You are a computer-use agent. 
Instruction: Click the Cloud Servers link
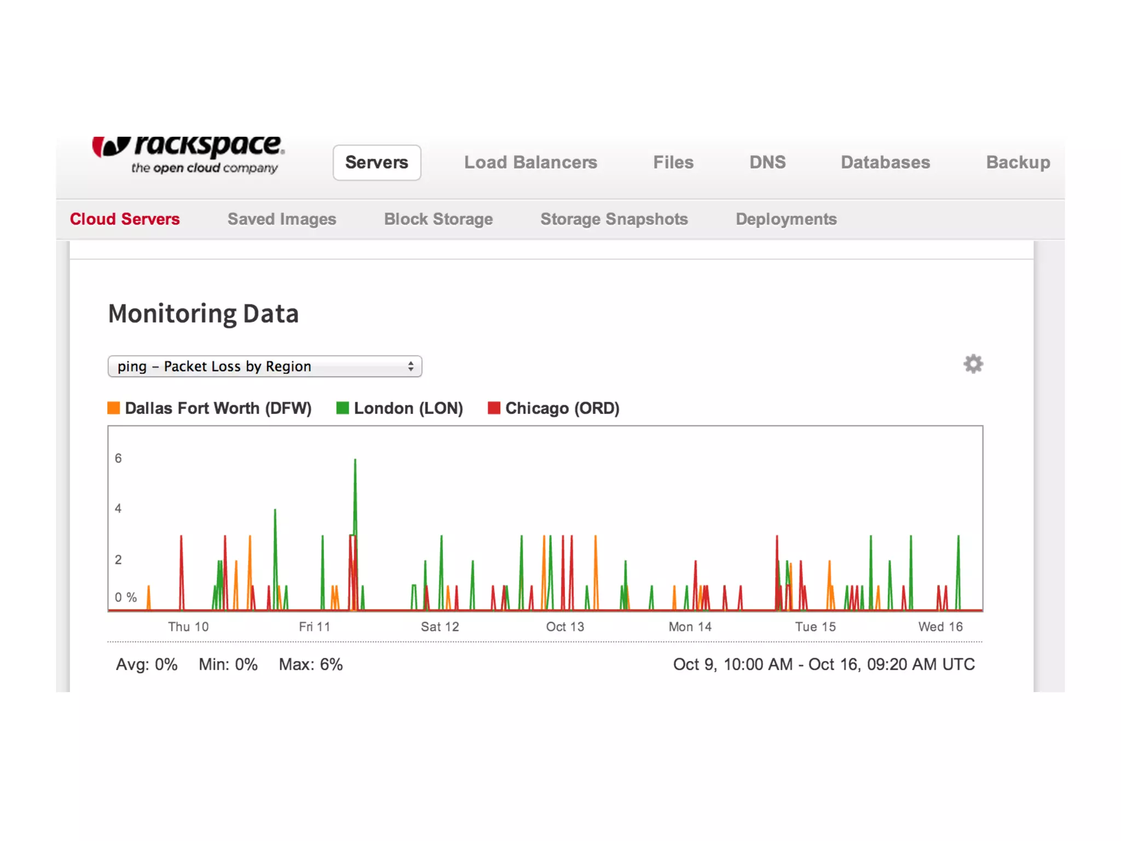click(x=125, y=219)
